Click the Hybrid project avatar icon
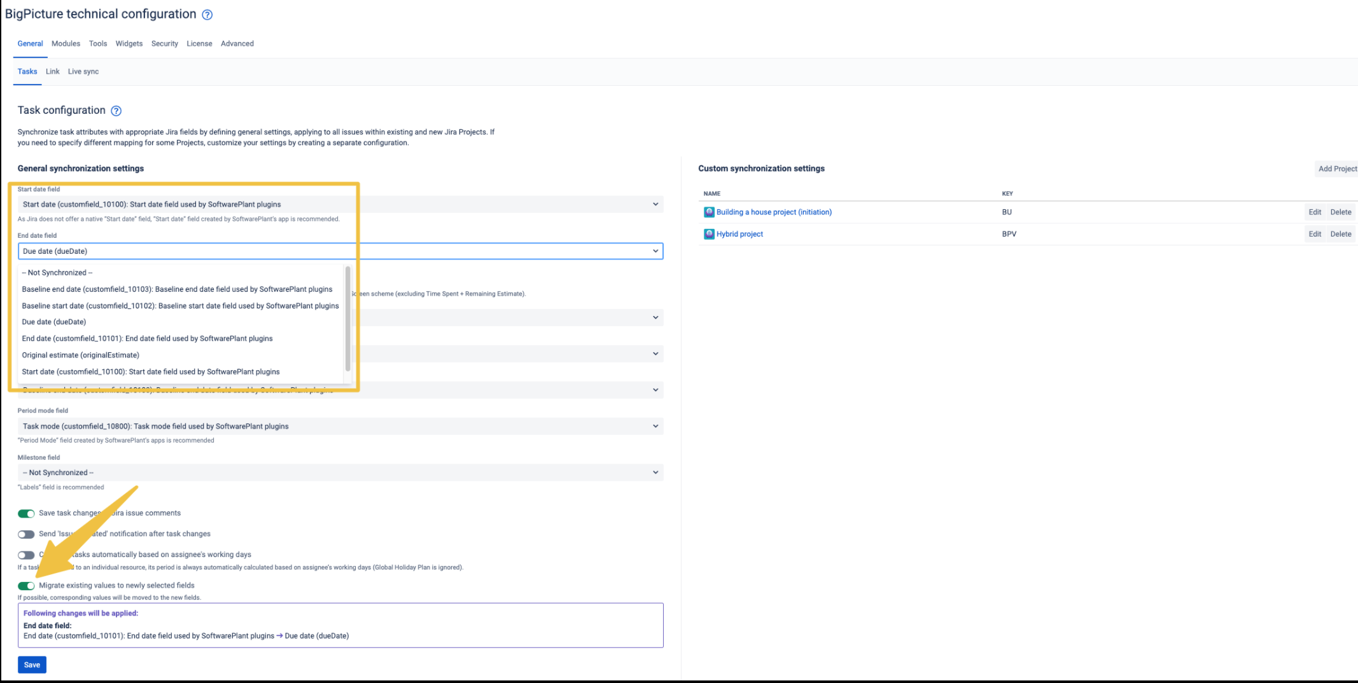1358x683 pixels. (x=709, y=234)
